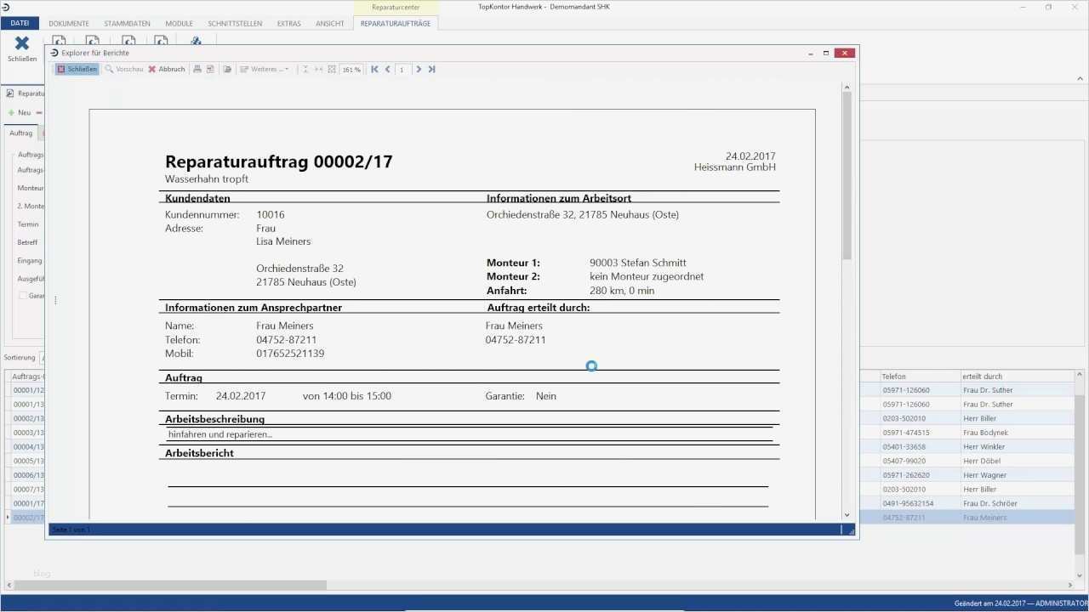Toggle the Garantie checkbox in Auftrag form

coord(23,296)
